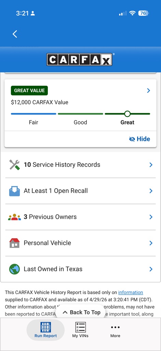
Task: Tap the personal vehicle house icon
Action: pos(14,243)
